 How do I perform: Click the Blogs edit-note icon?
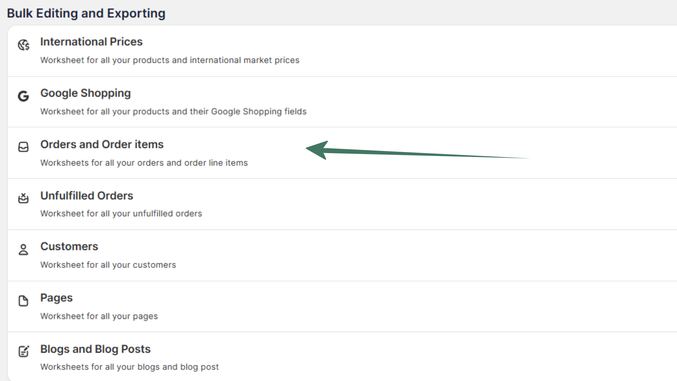24,351
